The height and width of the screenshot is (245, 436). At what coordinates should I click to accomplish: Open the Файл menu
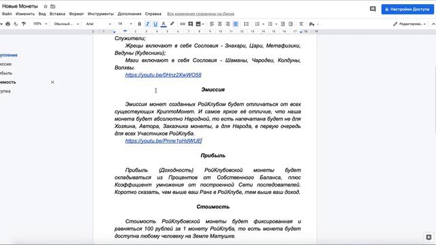7,14
